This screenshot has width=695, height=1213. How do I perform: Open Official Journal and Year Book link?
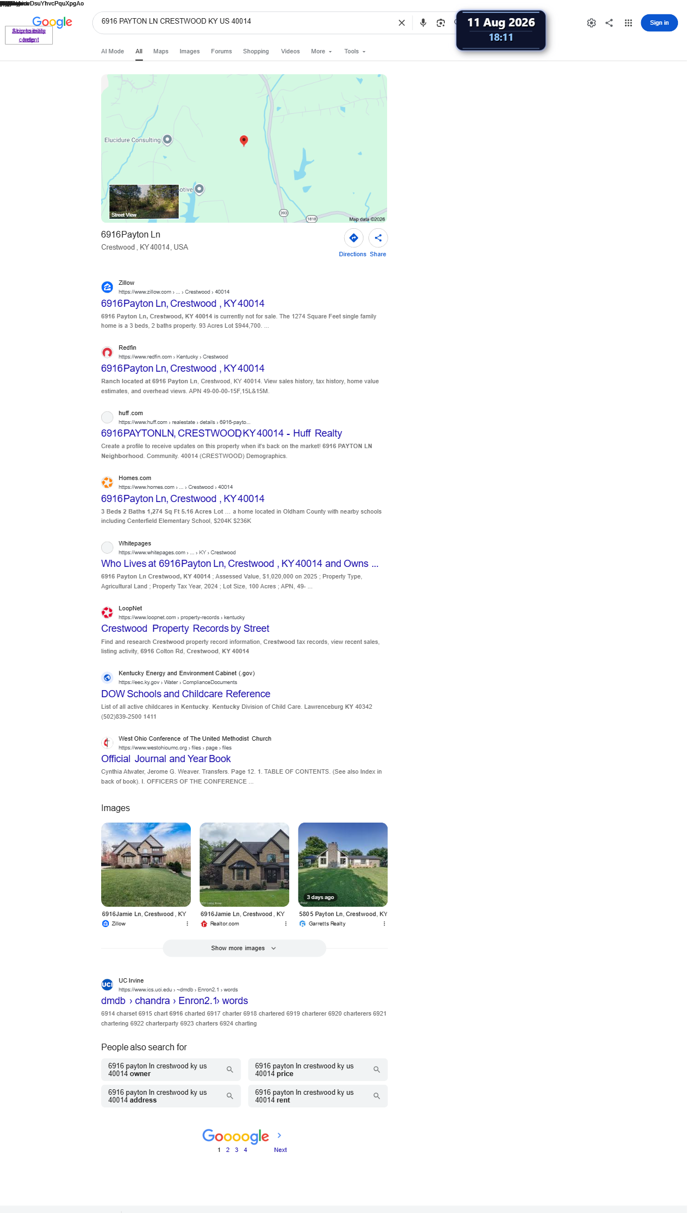coord(166,759)
